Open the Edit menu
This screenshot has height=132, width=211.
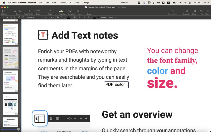point(47,3)
